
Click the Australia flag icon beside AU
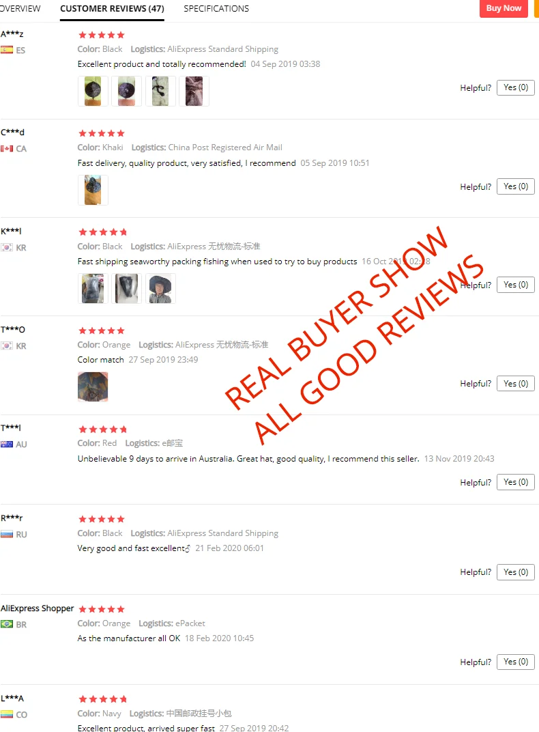[7, 445]
